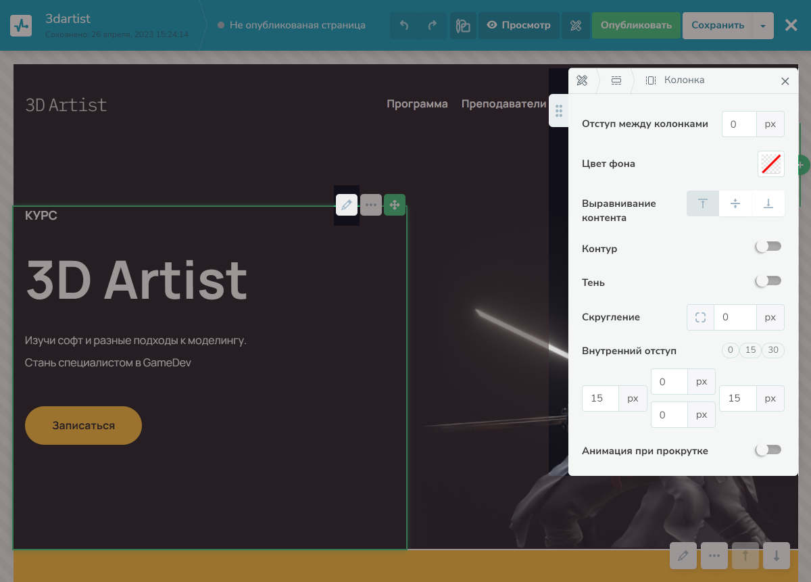This screenshot has height=582, width=811.
Task: Edit the section with the bottom pencil icon
Action: pyautogui.click(x=683, y=556)
